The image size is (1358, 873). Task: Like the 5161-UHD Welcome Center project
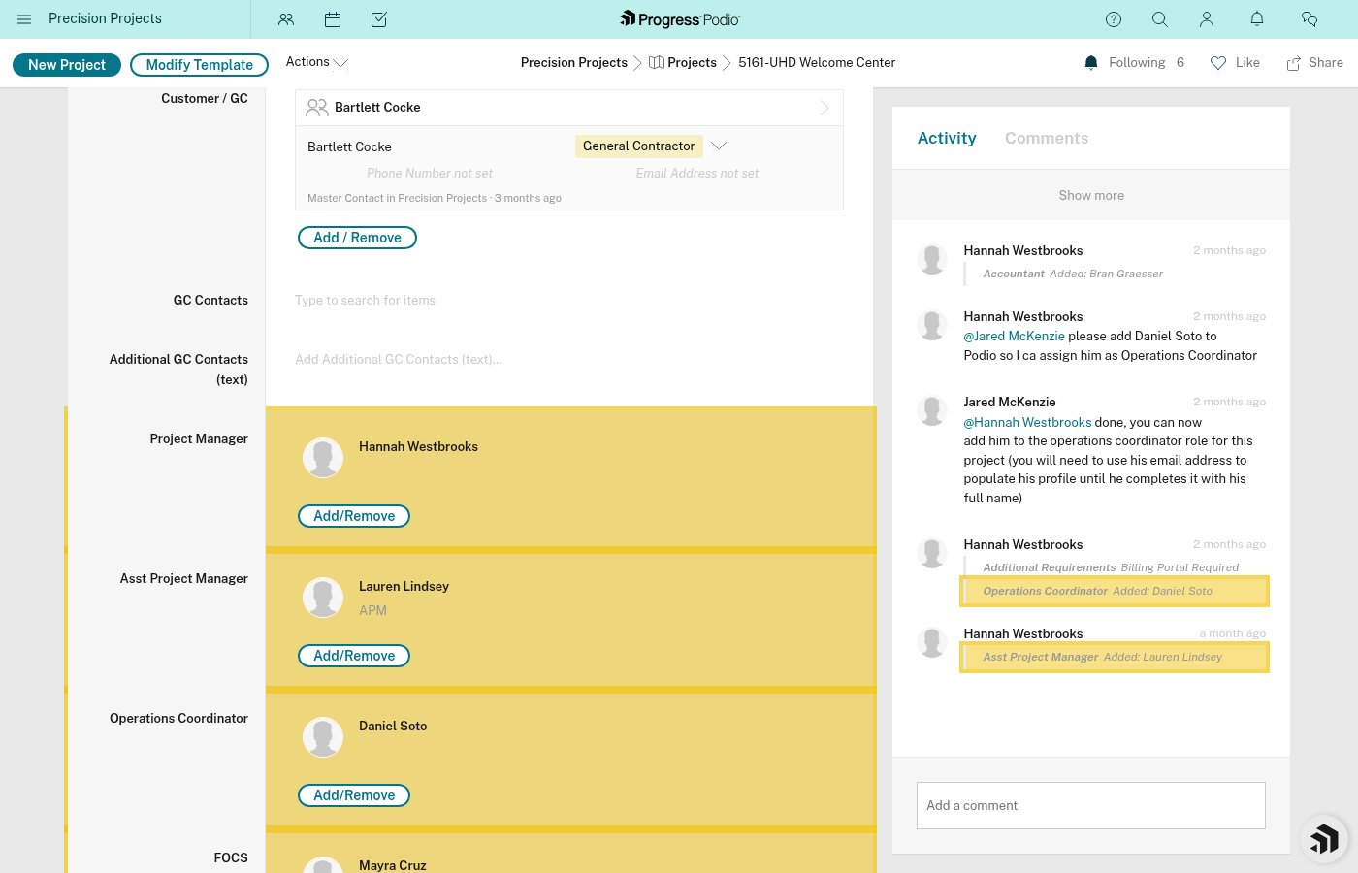(x=1234, y=62)
